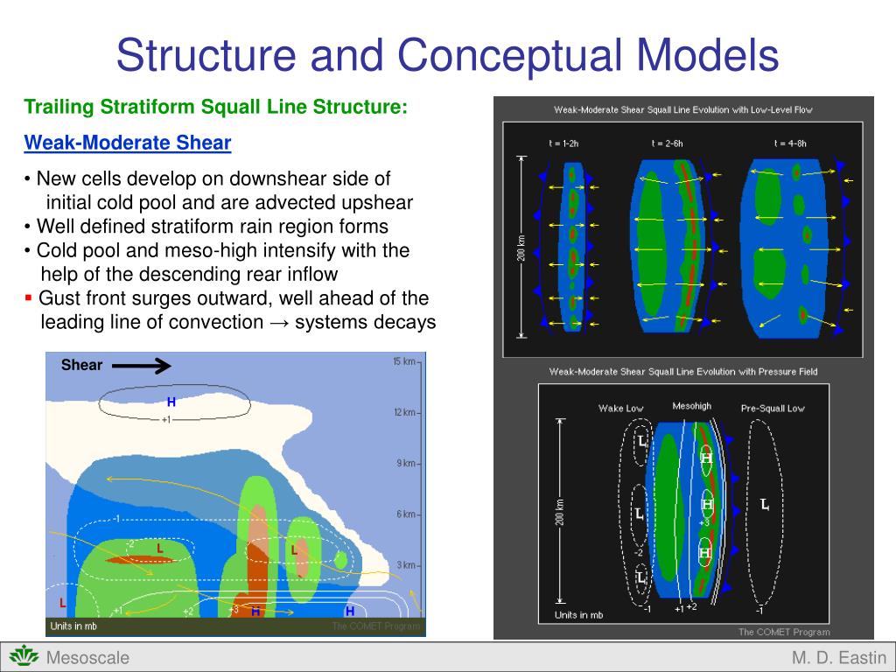
Task: Click the 200 km scale in the low-level flow diagram
Action: pos(521,248)
